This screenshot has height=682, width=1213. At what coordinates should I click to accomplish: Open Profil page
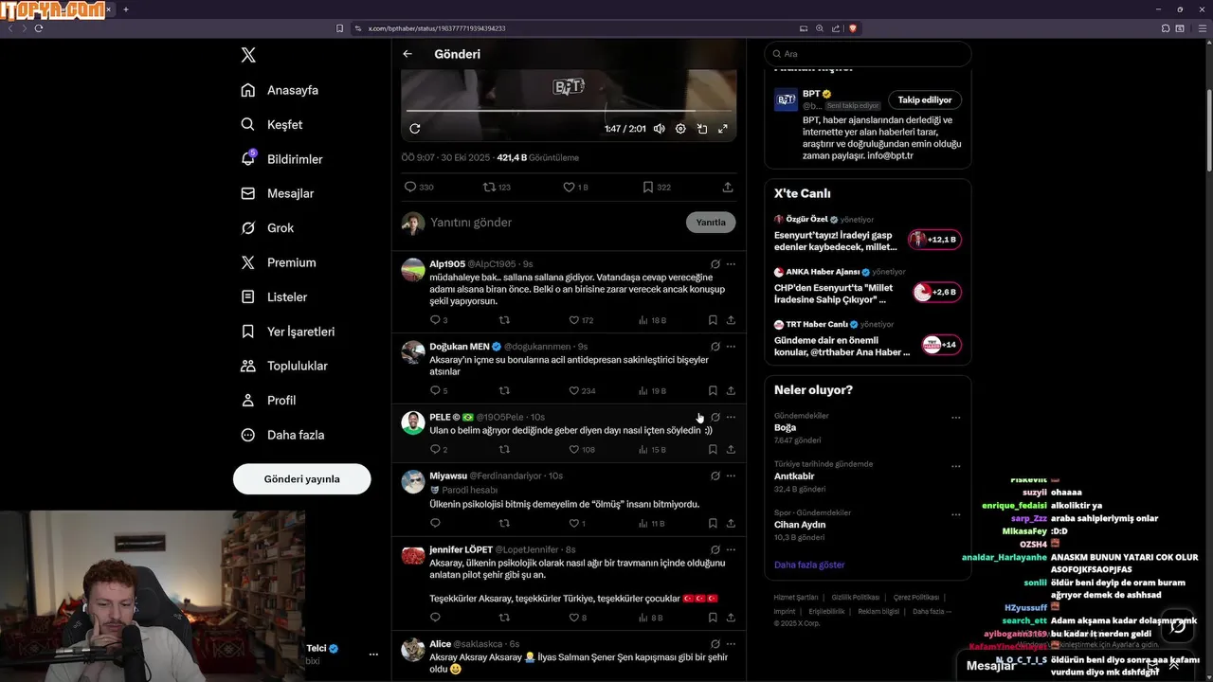point(268,400)
